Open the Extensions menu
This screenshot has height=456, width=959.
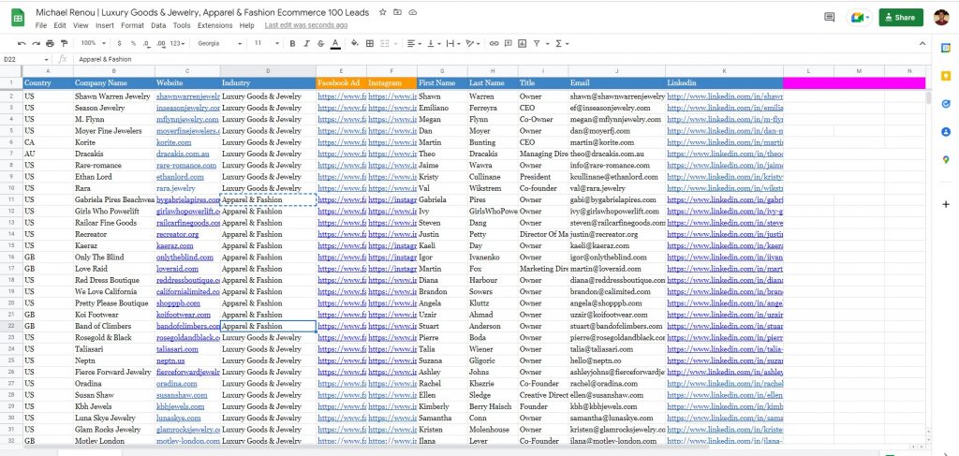pyautogui.click(x=214, y=25)
